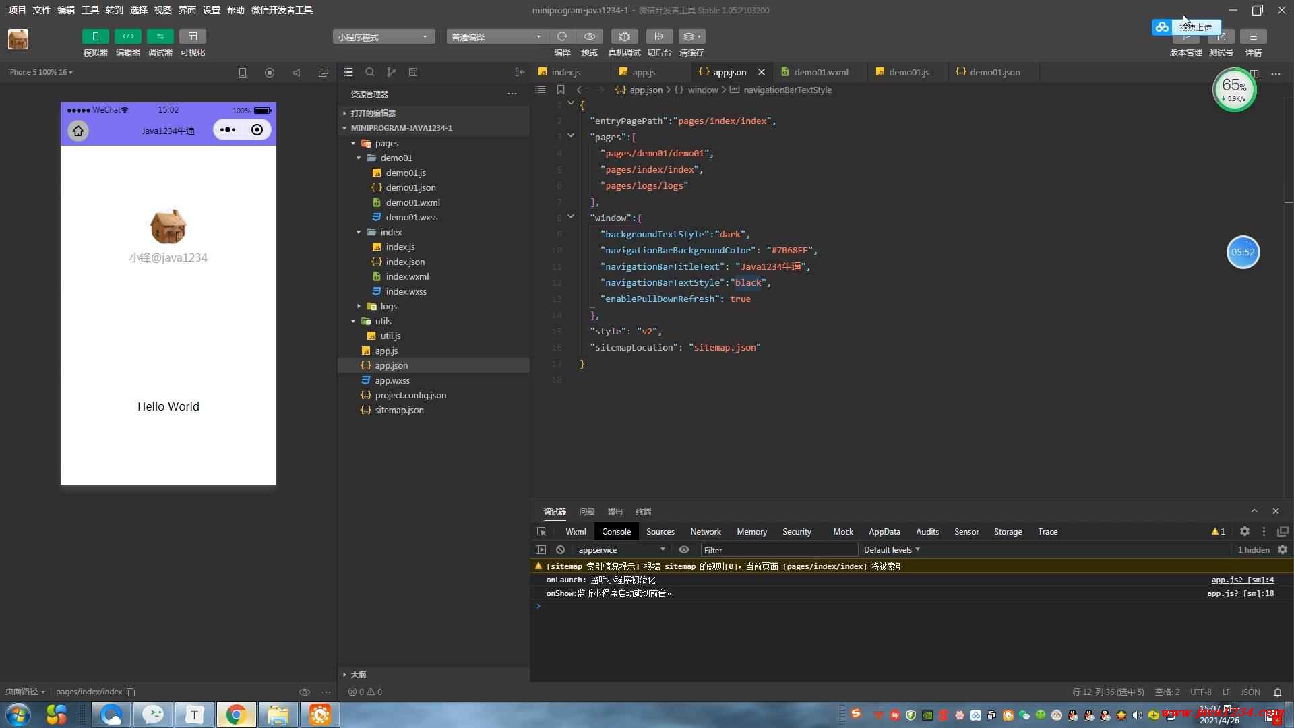Toggle console live expression eye
Screen dimensions: 1294x728
click(684, 550)
